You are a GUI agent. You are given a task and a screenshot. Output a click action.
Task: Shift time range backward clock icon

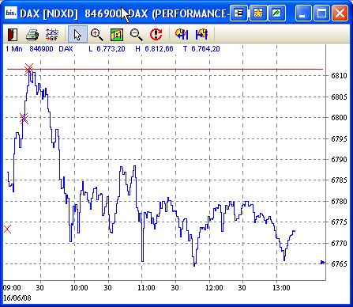pos(182,35)
